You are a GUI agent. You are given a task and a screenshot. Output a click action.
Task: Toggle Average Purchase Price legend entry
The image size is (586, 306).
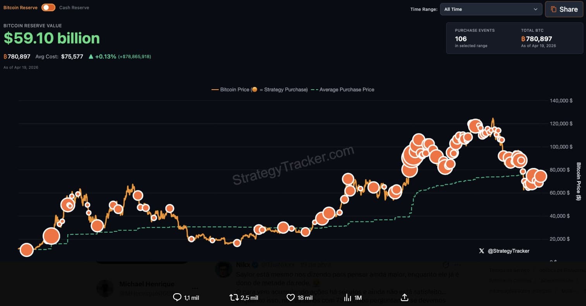point(343,90)
